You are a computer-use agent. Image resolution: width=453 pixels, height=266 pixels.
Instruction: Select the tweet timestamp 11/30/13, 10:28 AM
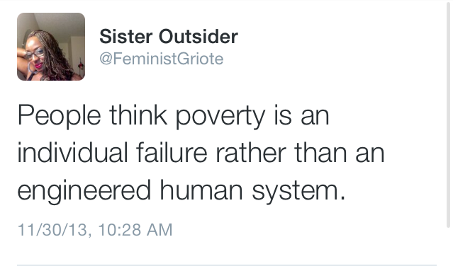[x=95, y=230]
